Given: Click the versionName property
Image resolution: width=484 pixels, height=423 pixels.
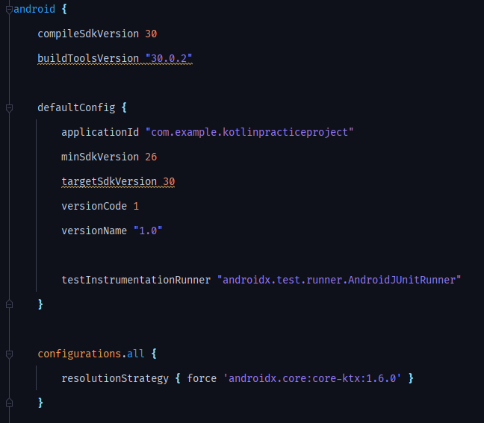Looking at the screenshot, I should pos(94,231).
